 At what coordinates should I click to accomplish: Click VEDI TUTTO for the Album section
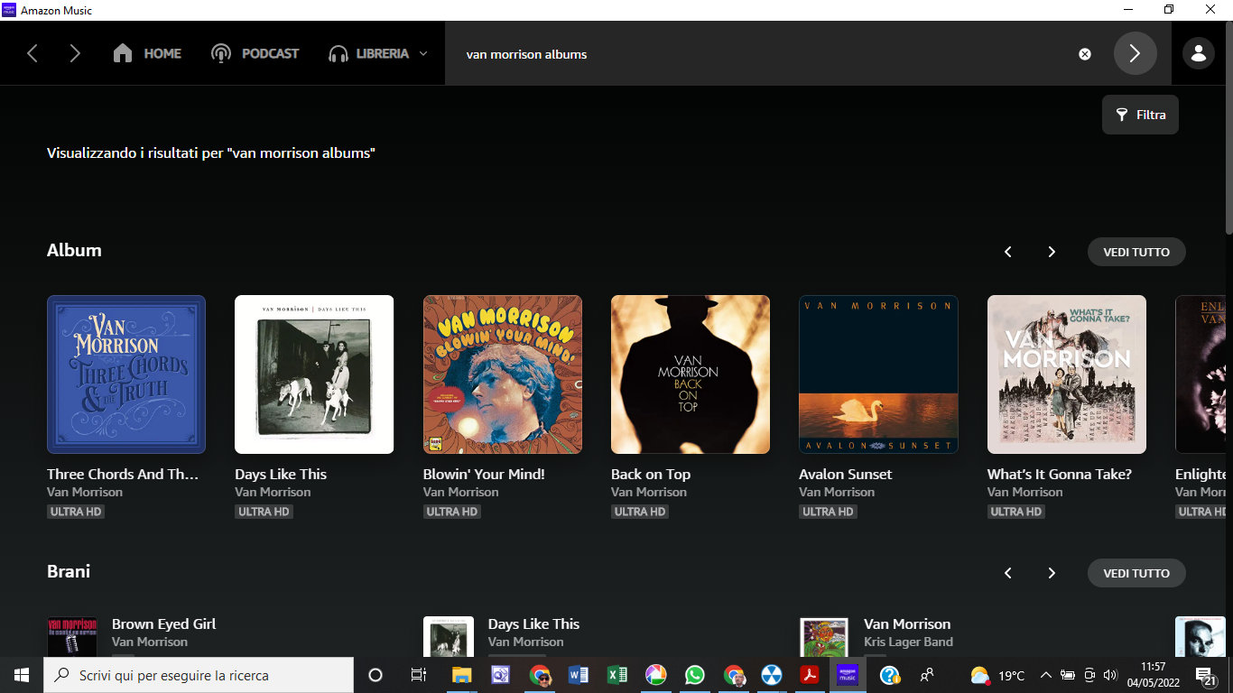pos(1136,252)
